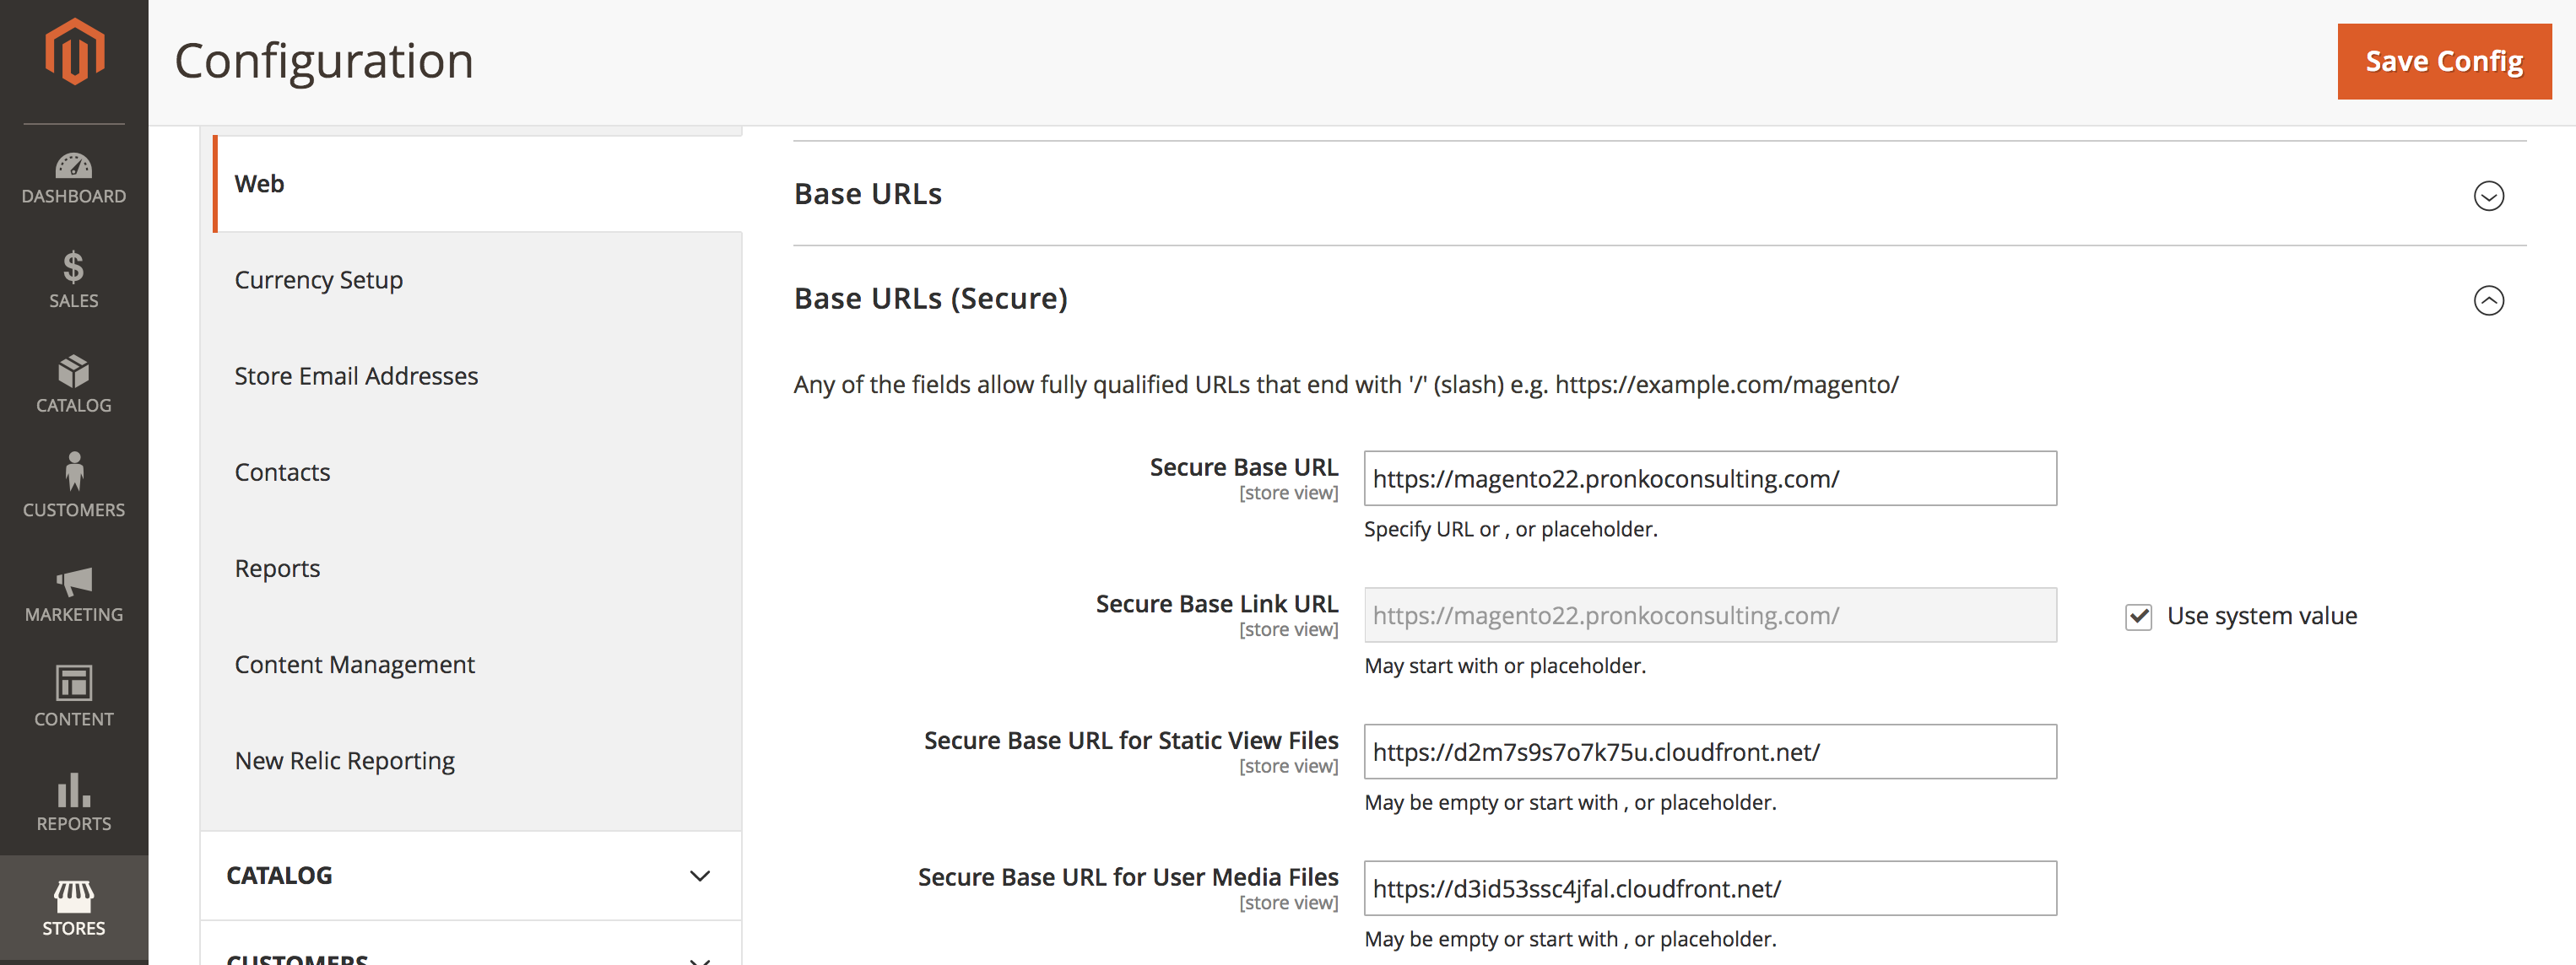Click the Reports icon

point(73,793)
